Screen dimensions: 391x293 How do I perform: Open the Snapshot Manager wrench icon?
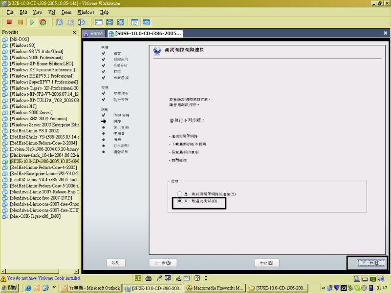(82, 22)
